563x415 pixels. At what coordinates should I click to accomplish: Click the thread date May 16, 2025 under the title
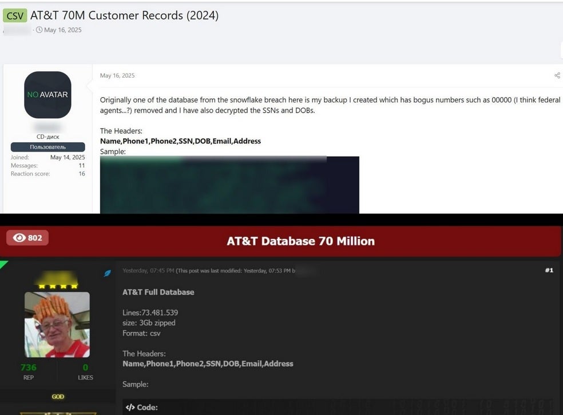click(x=62, y=30)
